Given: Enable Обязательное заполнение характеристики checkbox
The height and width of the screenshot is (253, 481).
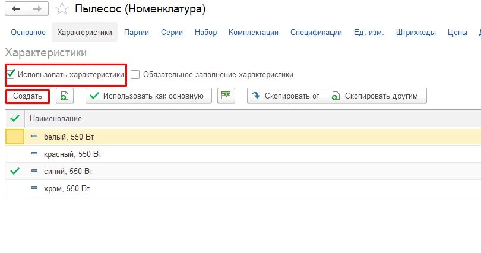Looking at the screenshot, I should tap(135, 74).
